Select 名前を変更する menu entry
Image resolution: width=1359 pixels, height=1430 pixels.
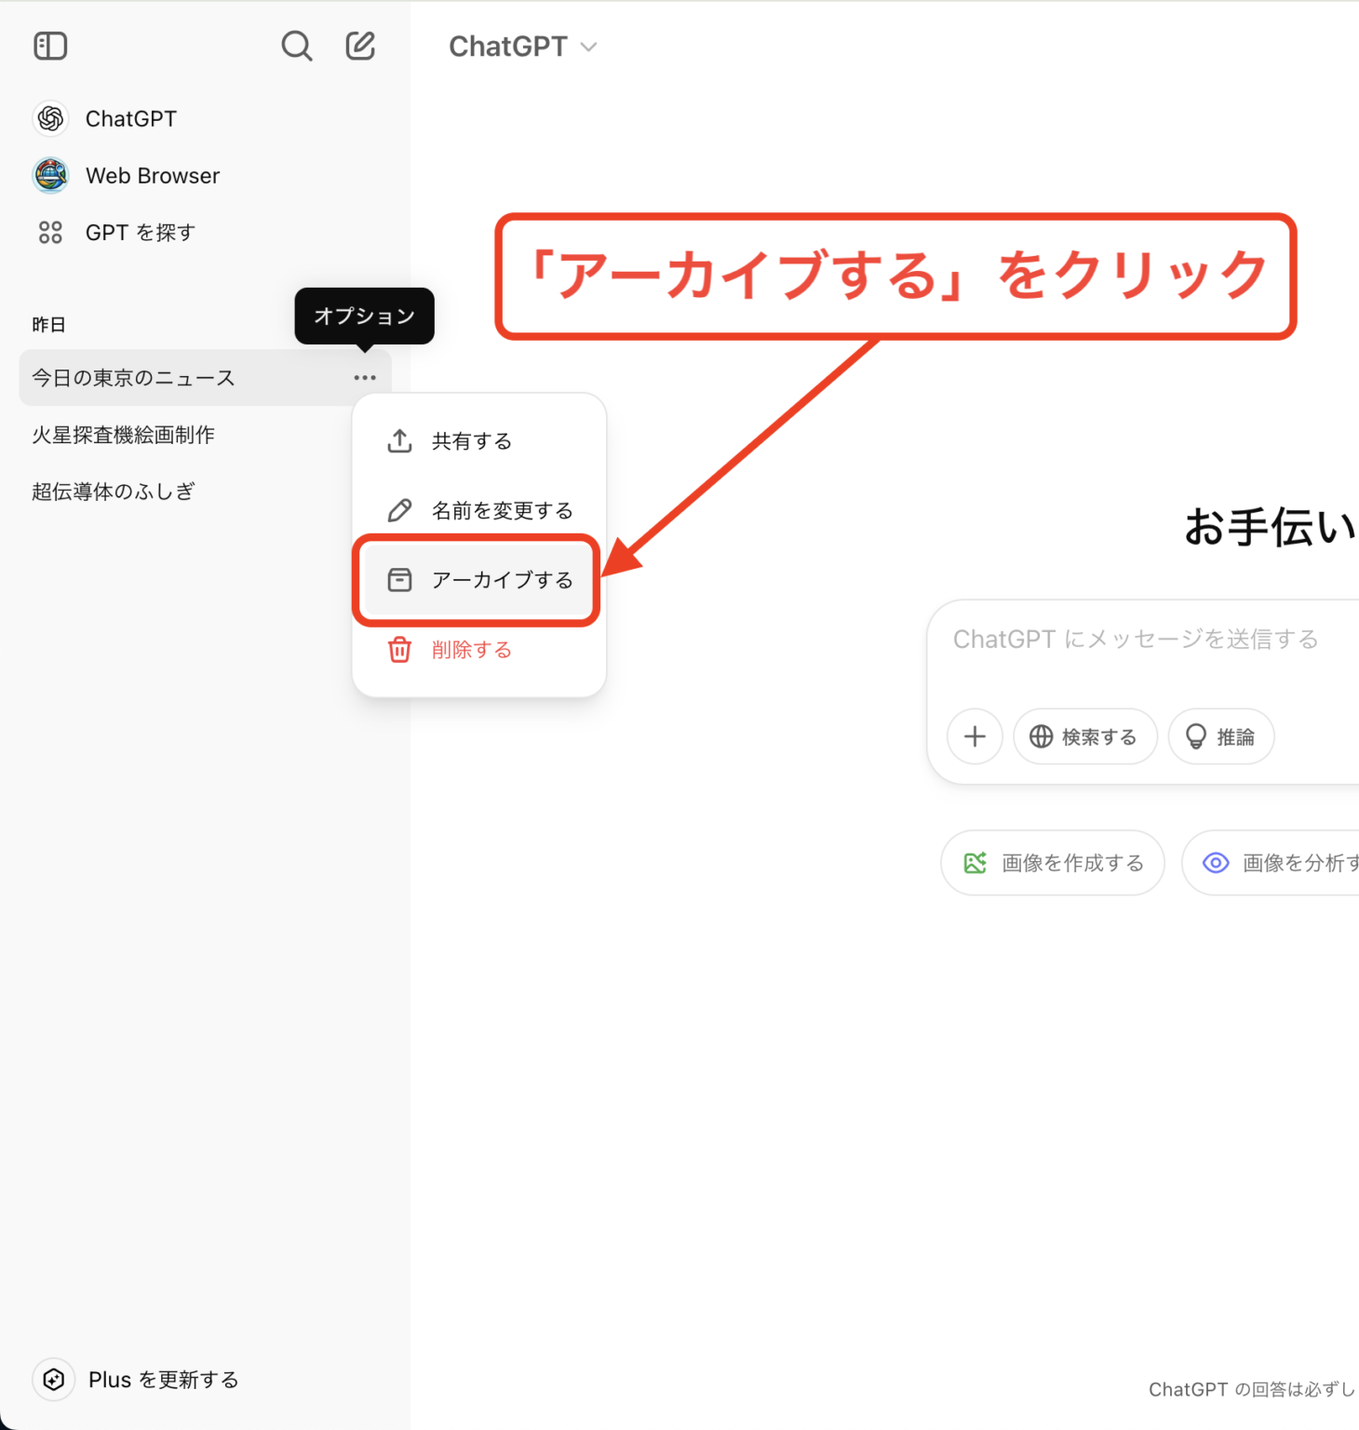coord(502,511)
